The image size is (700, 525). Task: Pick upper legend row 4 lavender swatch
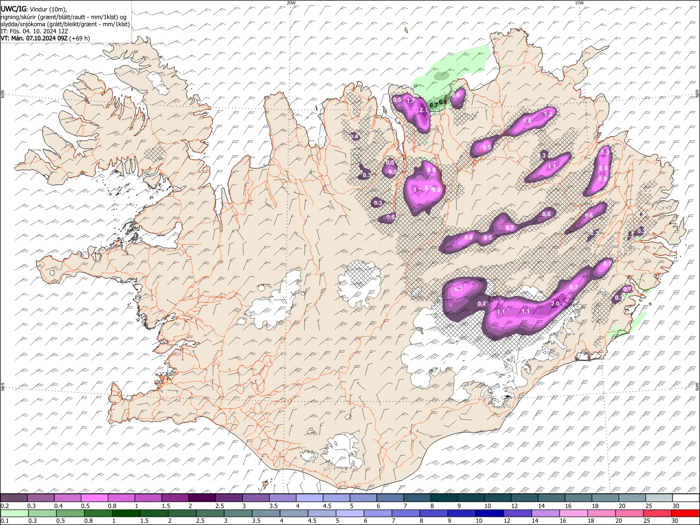click(310, 498)
